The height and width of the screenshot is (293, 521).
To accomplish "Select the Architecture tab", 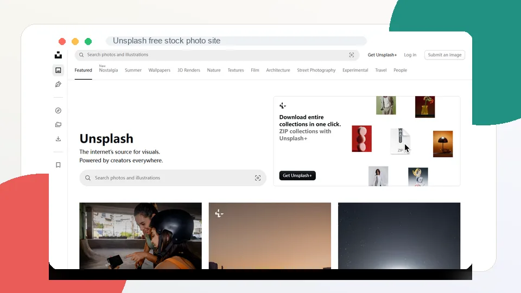I will click(278, 70).
